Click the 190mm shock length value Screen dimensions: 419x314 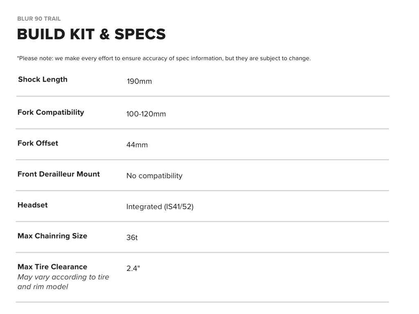(x=139, y=81)
